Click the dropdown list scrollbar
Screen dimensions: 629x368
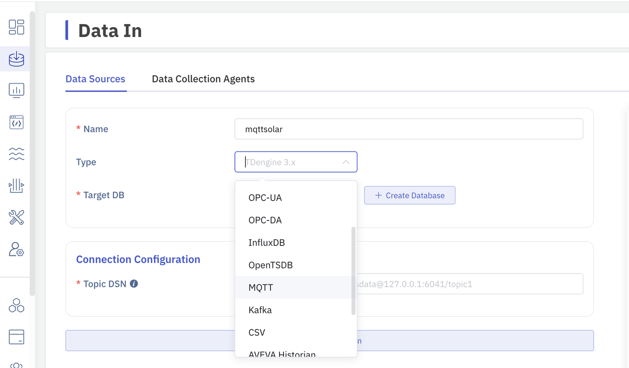tap(353, 271)
